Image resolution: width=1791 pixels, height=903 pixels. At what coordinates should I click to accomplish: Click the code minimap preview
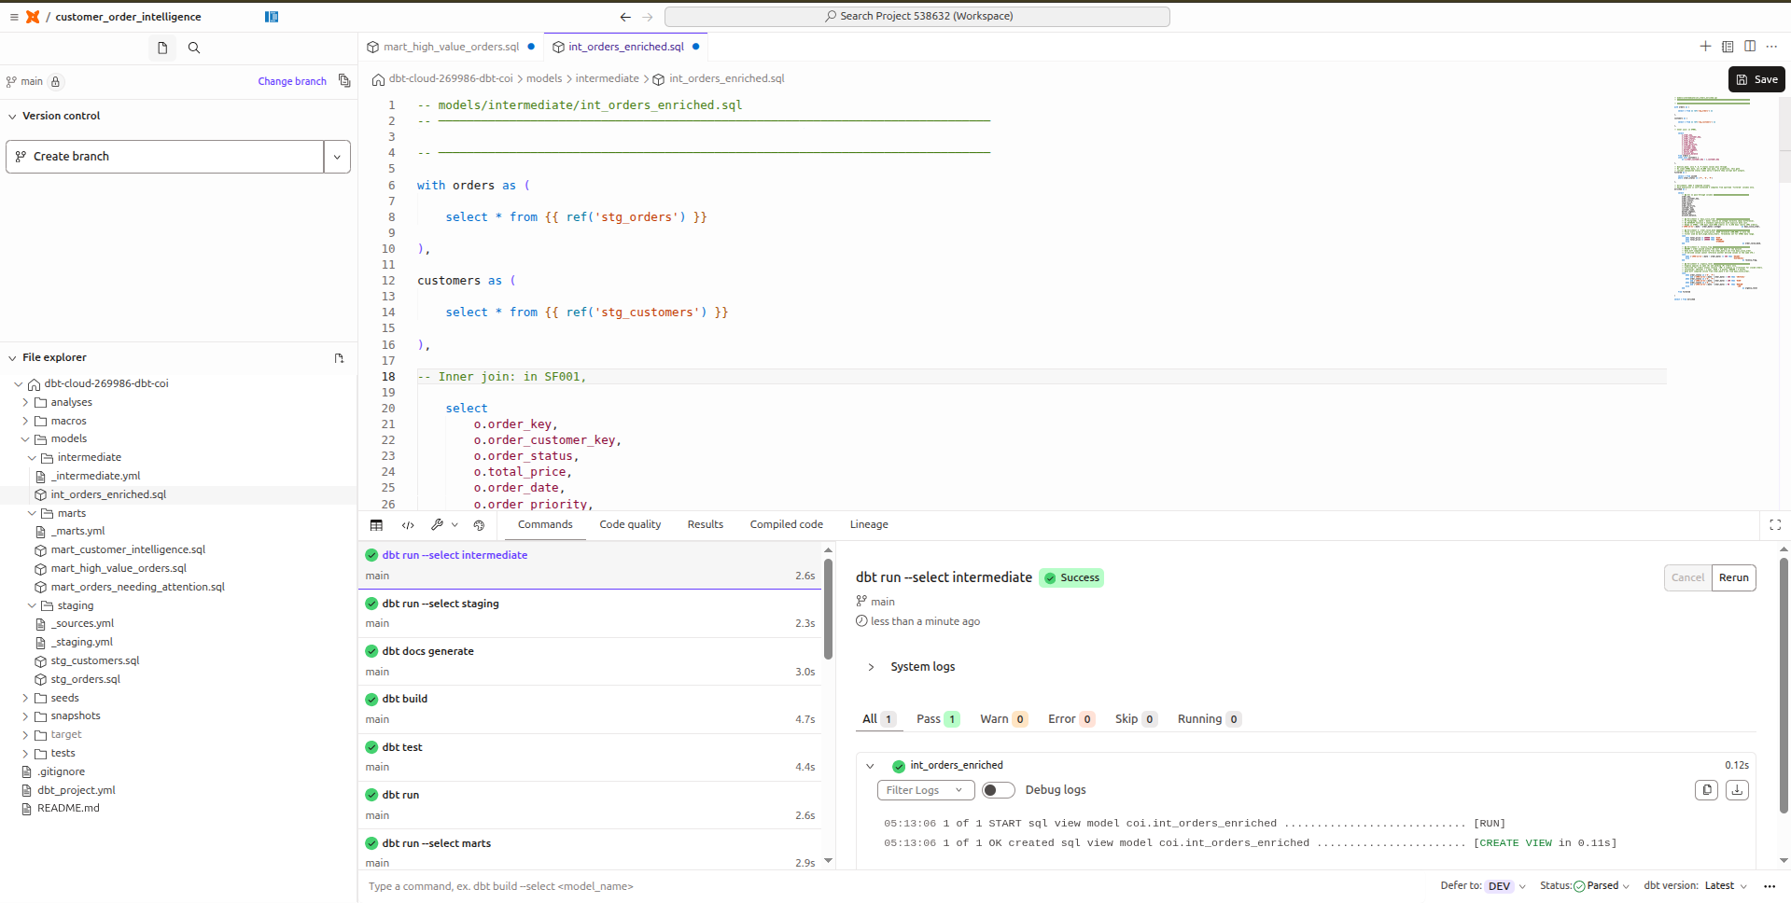(x=1717, y=198)
